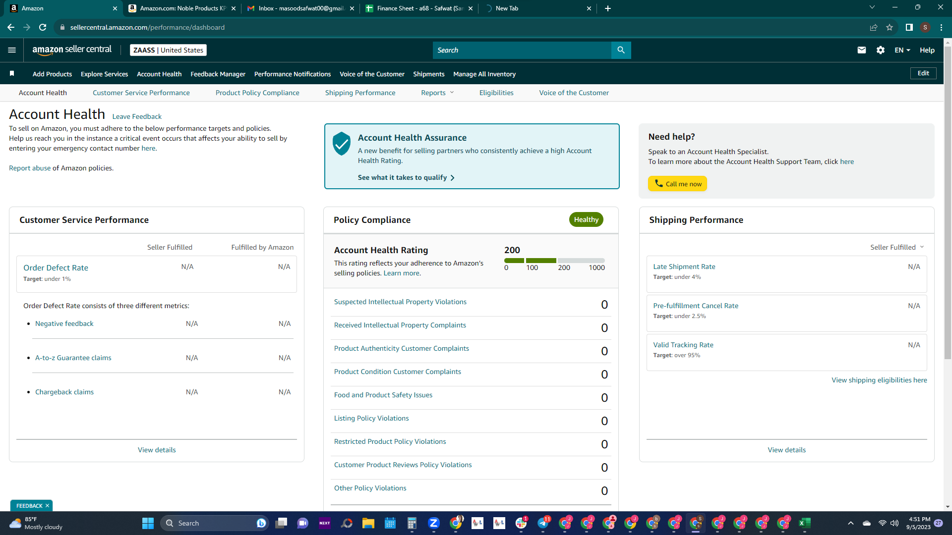This screenshot has height=535, width=952.
Task: Open the hamburger navigation menu
Action: [x=12, y=50]
